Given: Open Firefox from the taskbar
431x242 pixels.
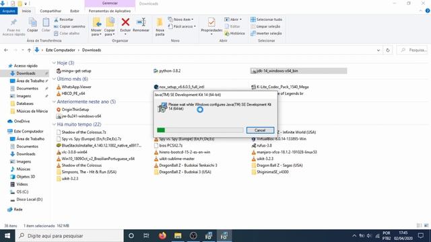Looking at the screenshot, I should click(x=162, y=236).
